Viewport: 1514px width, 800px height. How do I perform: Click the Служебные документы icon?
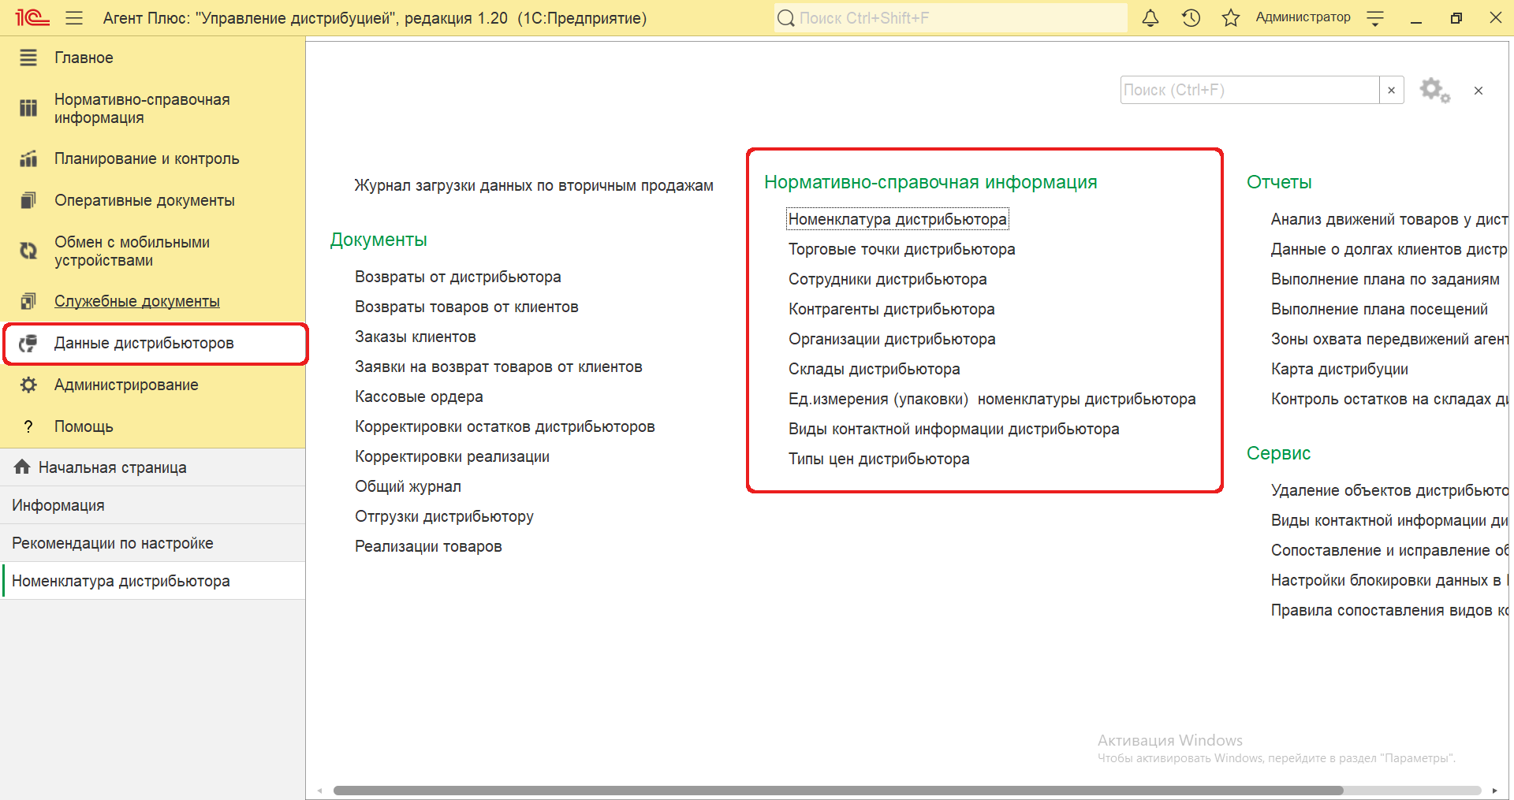[28, 301]
